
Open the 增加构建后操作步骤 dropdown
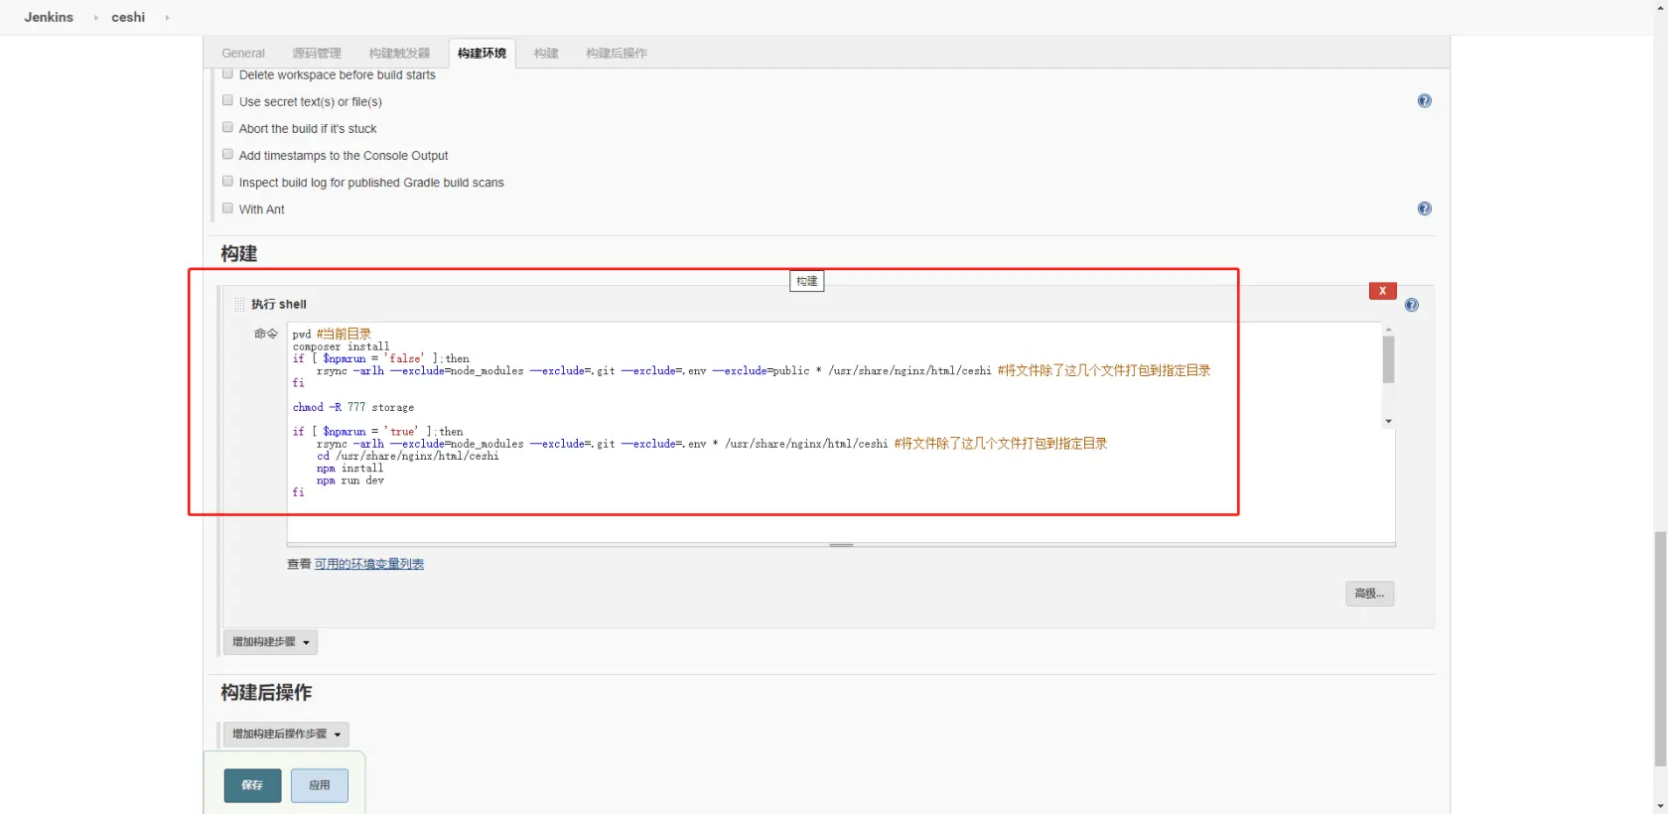click(286, 735)
